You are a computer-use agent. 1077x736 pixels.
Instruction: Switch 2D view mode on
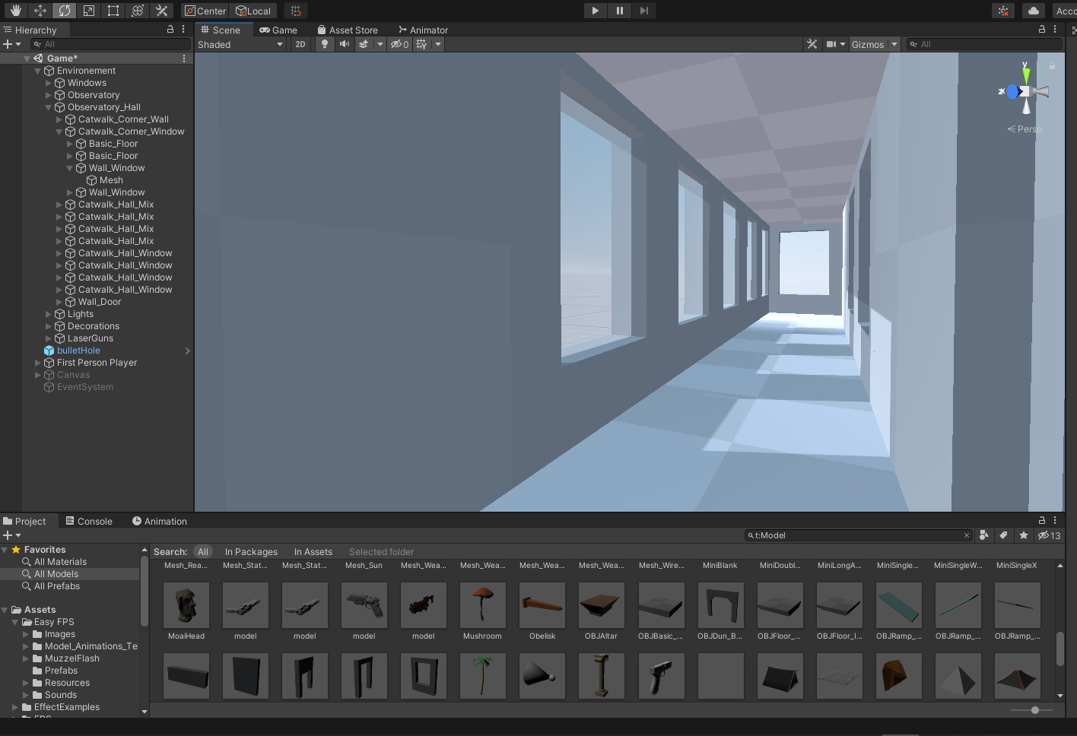click(x=300, y=44)
